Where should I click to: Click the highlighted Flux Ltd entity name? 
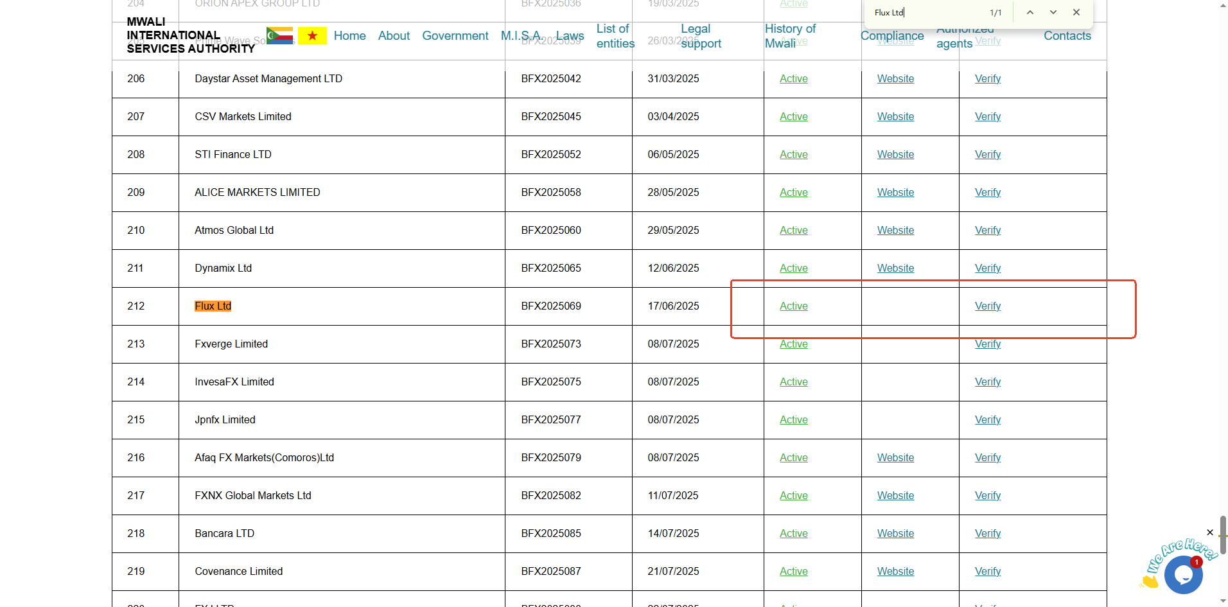[213, 306]
